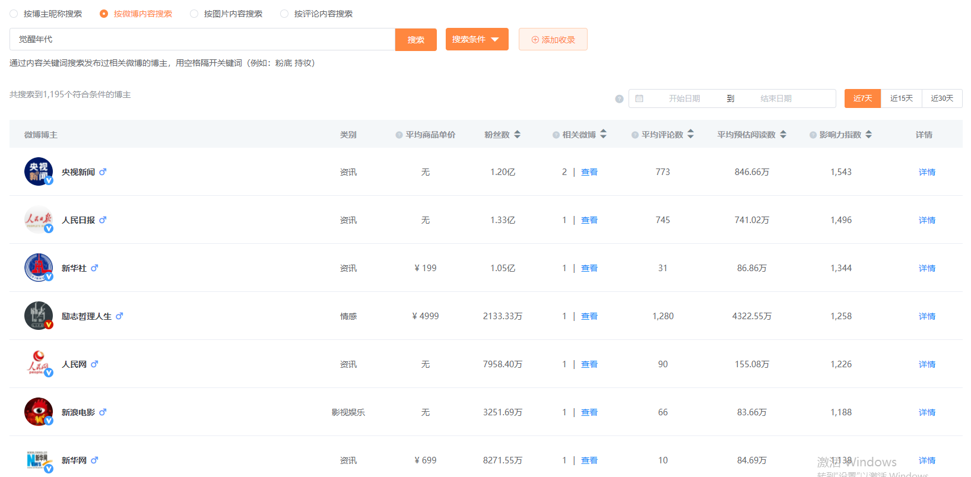
Task: Click the date range help question-mark icon
Action: (619, 99)
